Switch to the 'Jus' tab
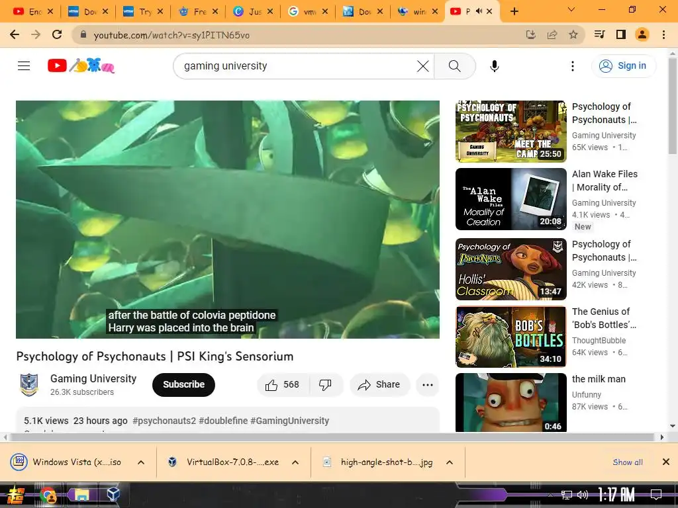This screenshot has width=678, height=508. [253, 12]
